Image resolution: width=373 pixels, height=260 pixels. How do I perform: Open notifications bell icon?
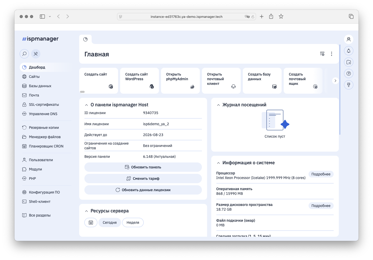[349, 51]
